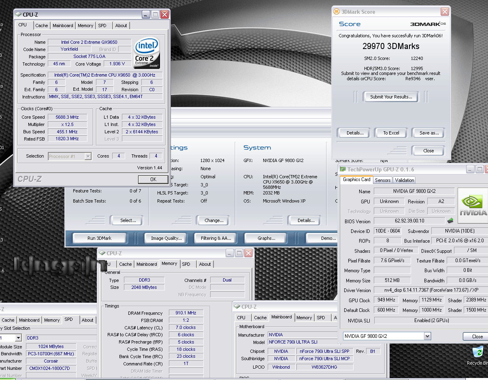Click the Driver Version field in GPU-Z
The width and height of the screenshot is (488, 380).
[x=430, y=290]
